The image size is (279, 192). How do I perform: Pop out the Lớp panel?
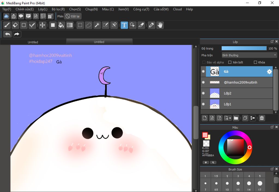(x=272, y=41)
